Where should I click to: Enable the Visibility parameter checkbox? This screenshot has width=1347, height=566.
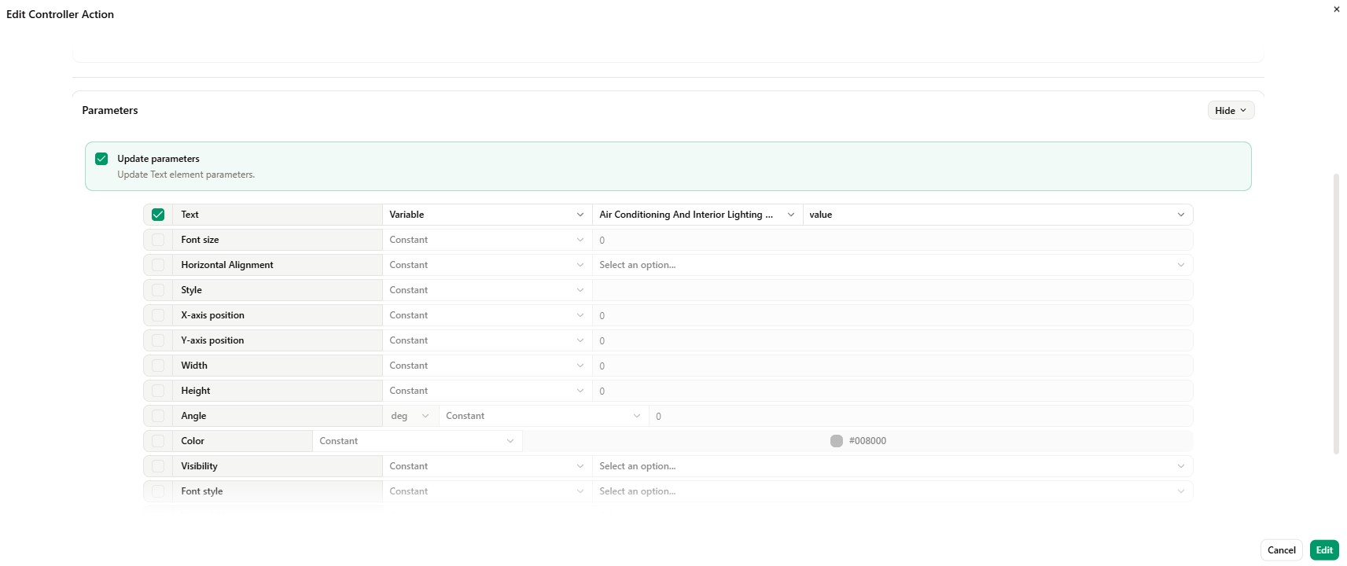158,466
